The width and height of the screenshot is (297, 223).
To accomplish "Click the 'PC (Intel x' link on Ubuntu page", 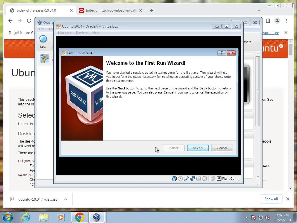I will 26,161.
